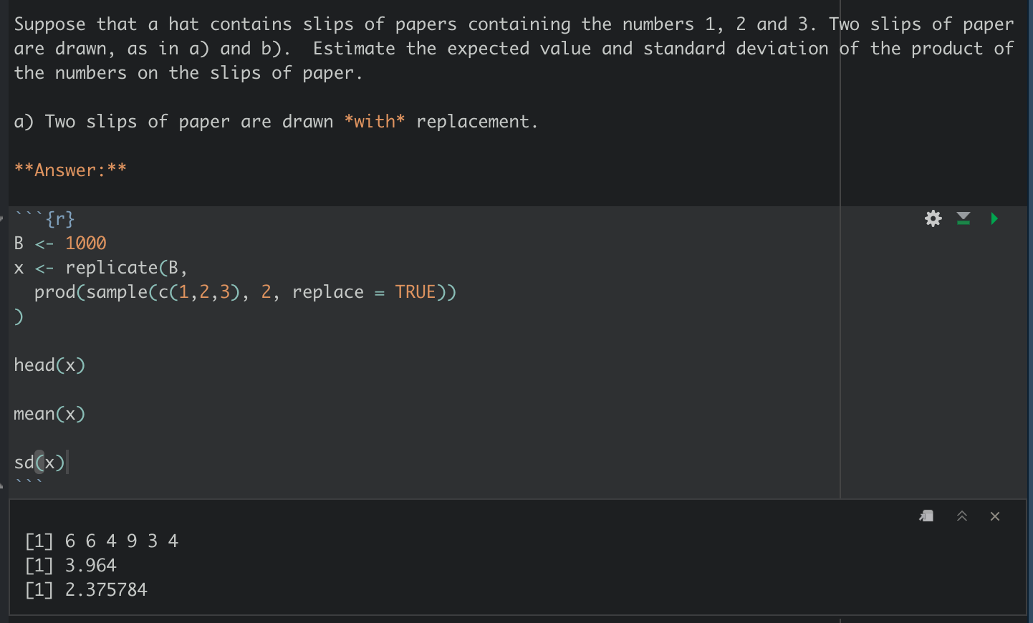Run the current R chunk
This screenshot has height=623, width=1033.
click(x=994, y=218)
